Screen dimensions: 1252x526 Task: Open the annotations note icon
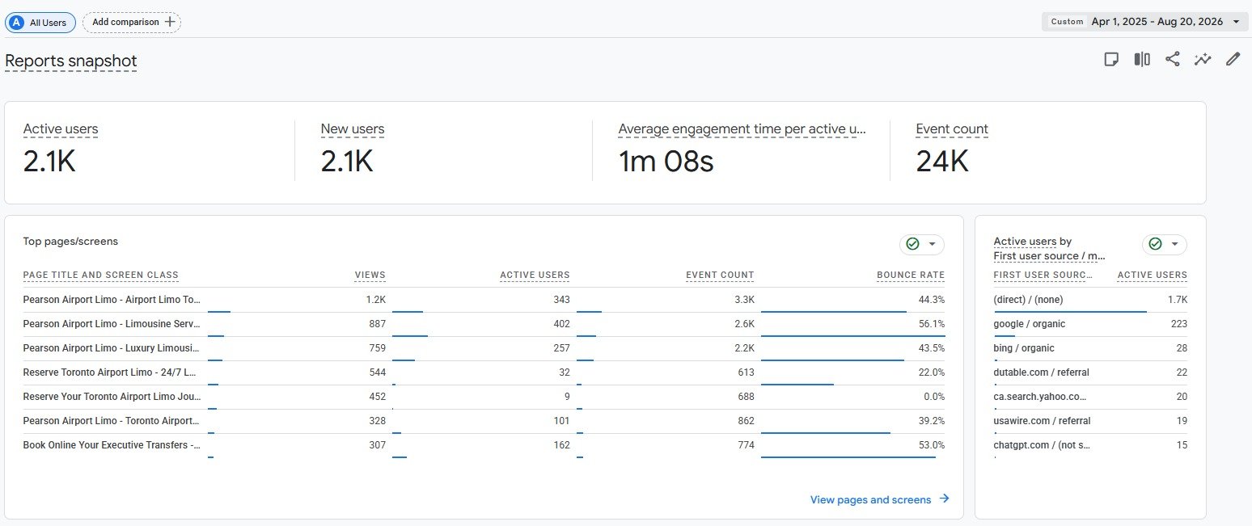tap(1111, 59)
